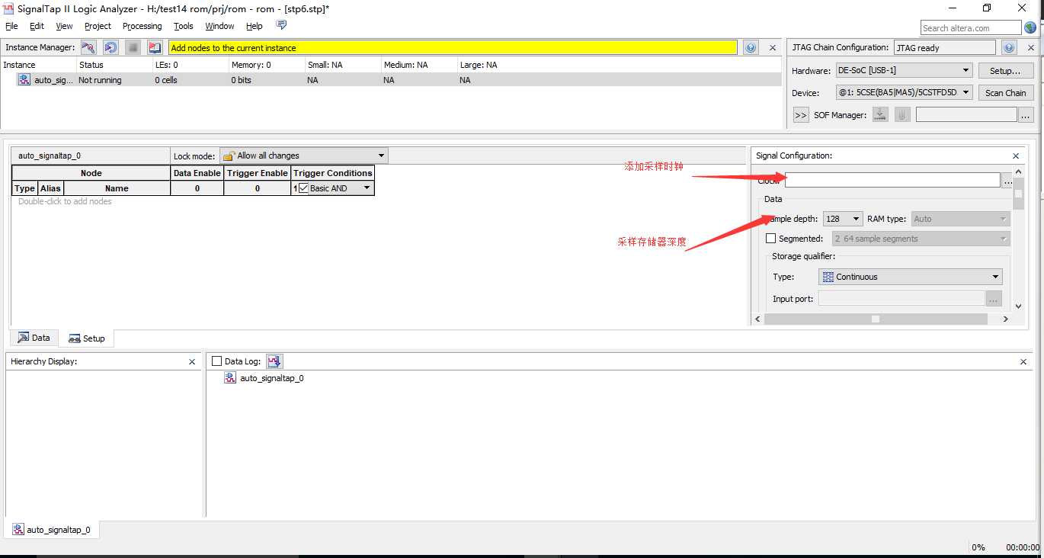The height and width of the screenshot is (558, 1044).
Task: Switch to the Setup tab
Action: [87, 338]
